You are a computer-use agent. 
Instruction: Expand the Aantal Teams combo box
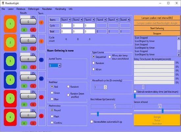(x=60, y=66)
